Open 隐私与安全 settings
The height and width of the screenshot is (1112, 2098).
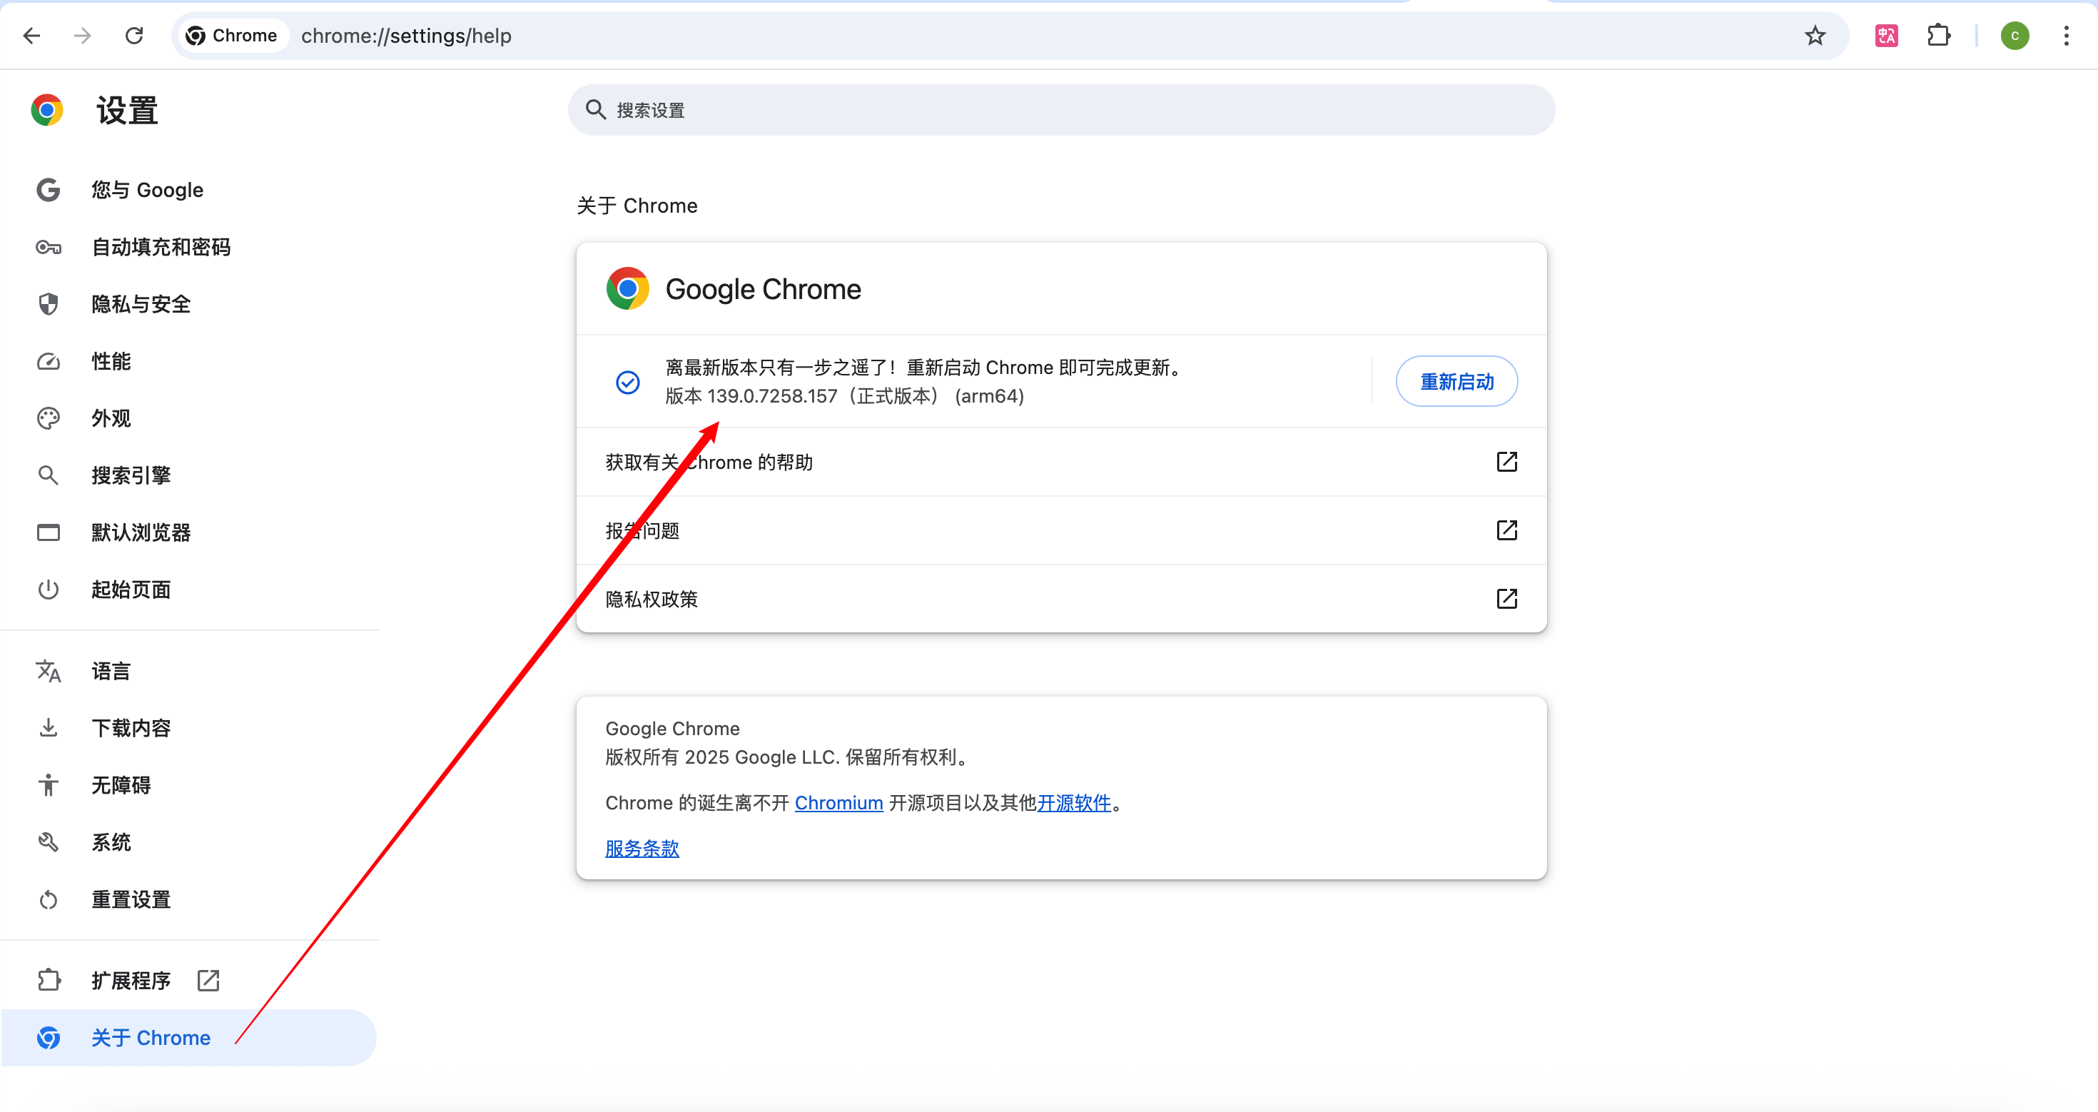click(x=189, y=304)
